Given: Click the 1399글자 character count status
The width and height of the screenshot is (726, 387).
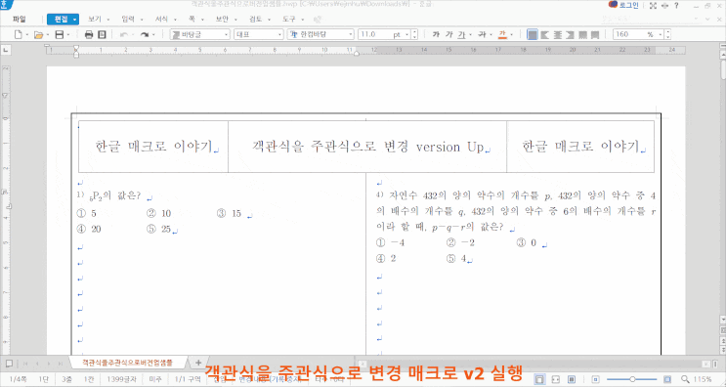Looking at the screenshot, I should tap(122, 379).
